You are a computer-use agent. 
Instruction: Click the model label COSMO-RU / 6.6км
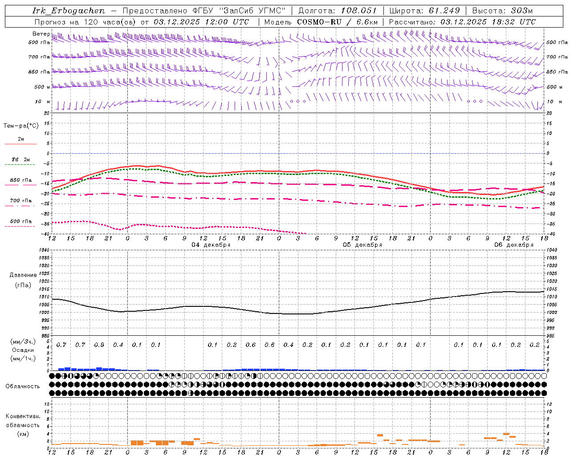[x=337, y=22]
